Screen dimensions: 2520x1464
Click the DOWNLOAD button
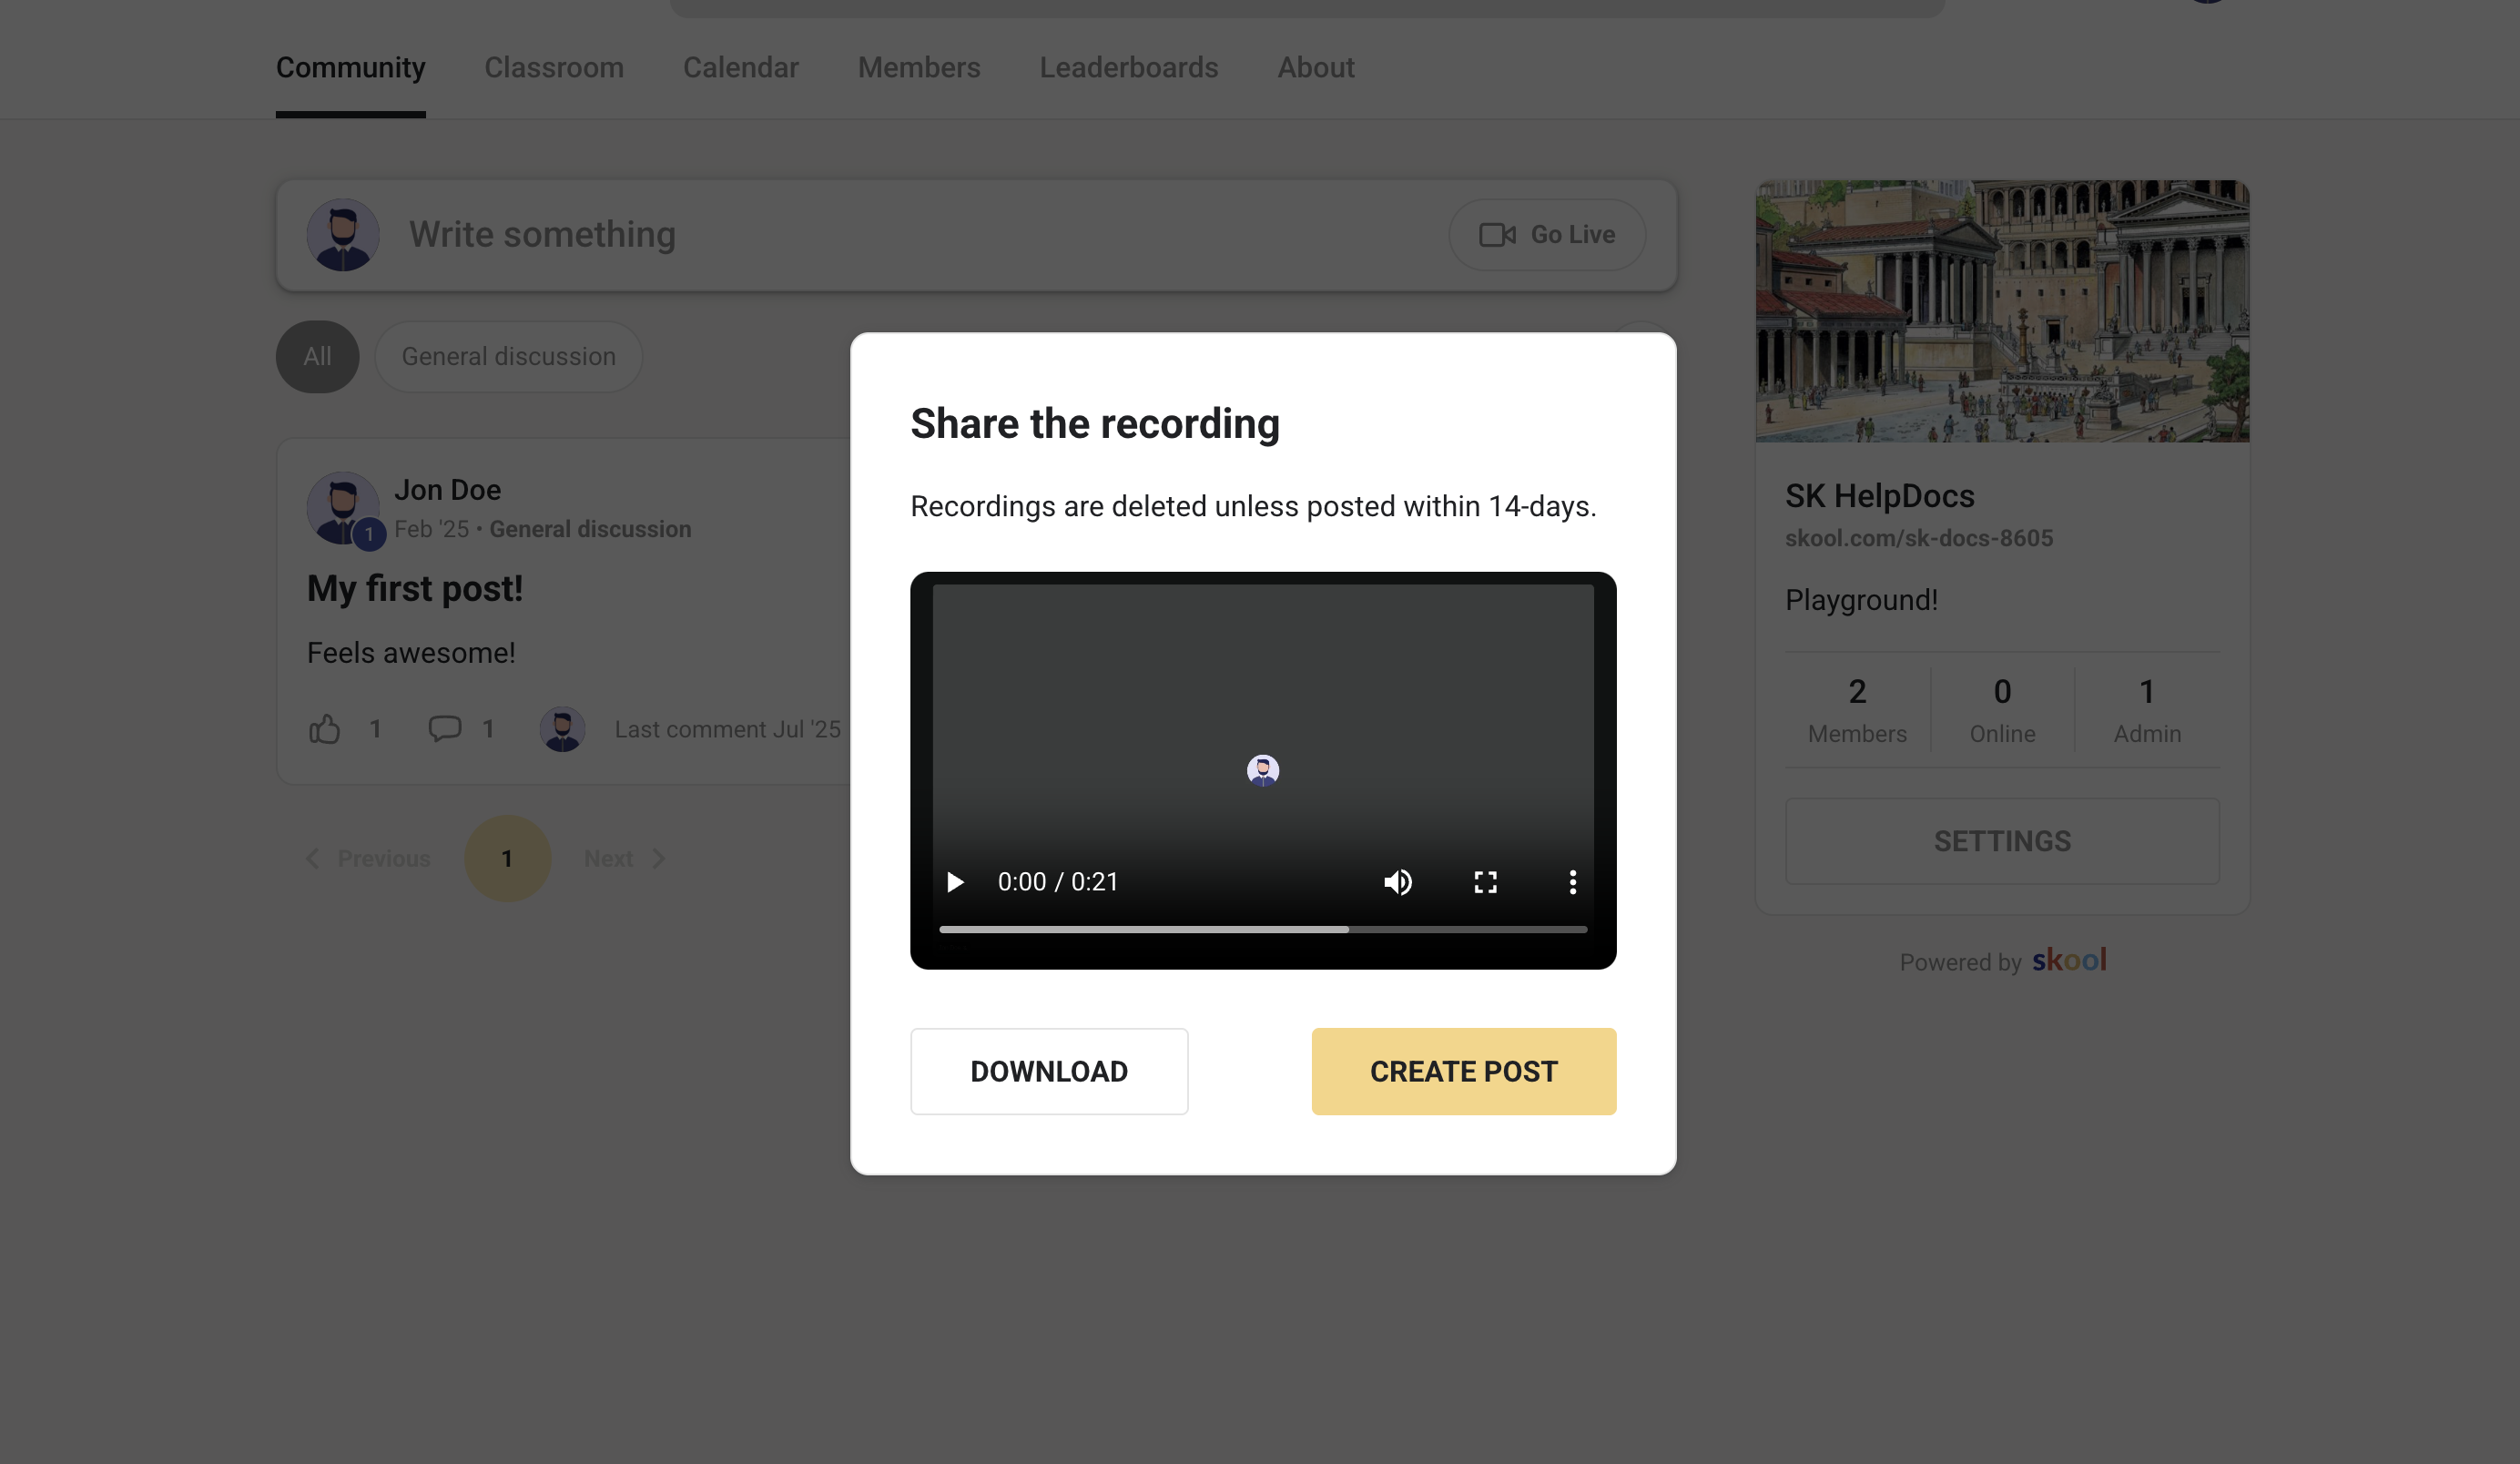(1048, 1071)
